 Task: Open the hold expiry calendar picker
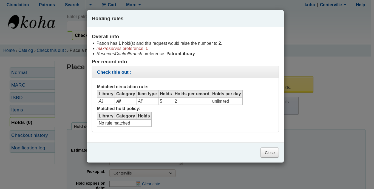coord(138,184)
